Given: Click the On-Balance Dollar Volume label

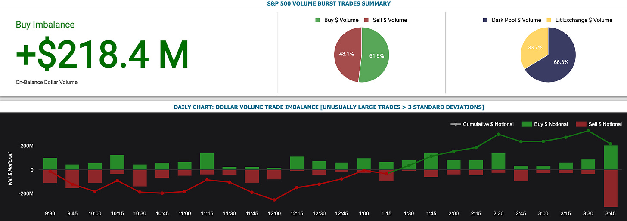Looking at the screenshot, I should (x=47, y=82).
